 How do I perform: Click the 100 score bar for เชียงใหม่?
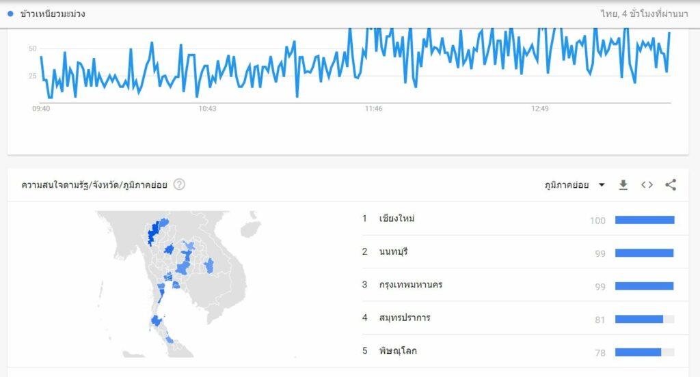coord(645,220)
